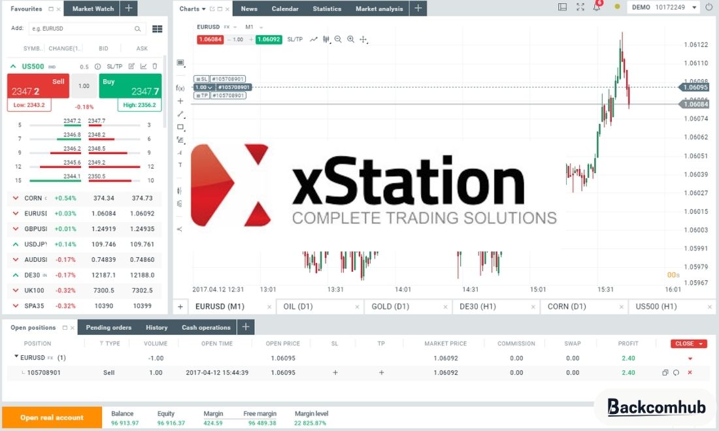The image size is (719, 431).
Task: Select the rectangle shape drawing tool
Action: [x=180, y=127]
